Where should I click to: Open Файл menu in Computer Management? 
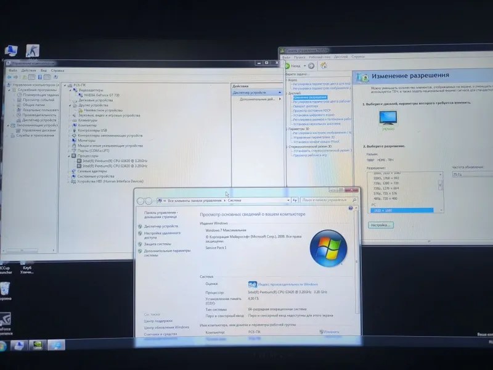pos(13,70)
